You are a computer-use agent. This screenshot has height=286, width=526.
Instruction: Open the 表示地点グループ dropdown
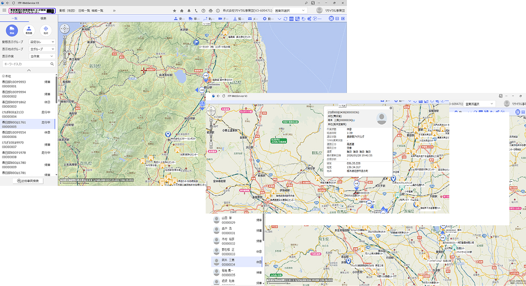click(42, 49)
